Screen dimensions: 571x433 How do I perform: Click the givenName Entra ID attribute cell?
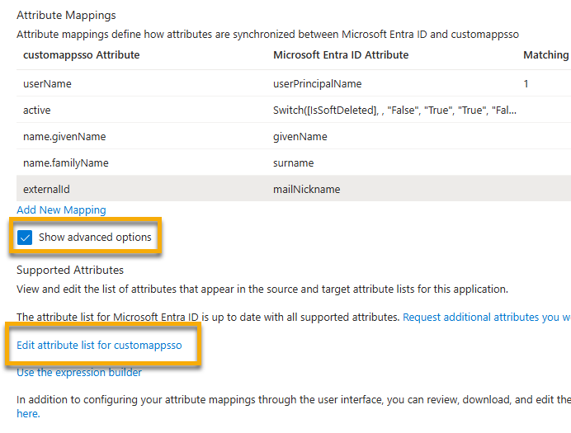(x=300, y=137)
